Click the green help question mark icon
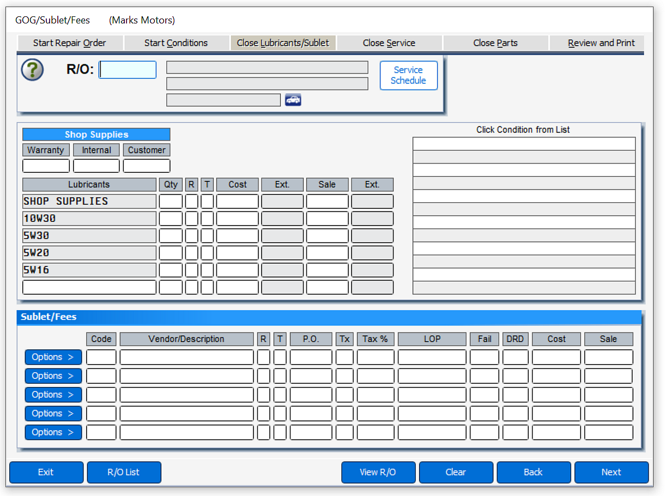Image resolution: width=665 pixels, height=496 pixels. pyautogui.click(x=32, y=70)
